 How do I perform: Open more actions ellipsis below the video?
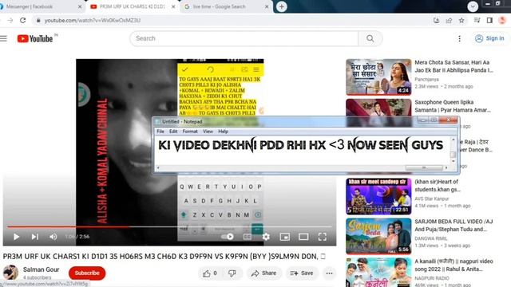point(329,273)
